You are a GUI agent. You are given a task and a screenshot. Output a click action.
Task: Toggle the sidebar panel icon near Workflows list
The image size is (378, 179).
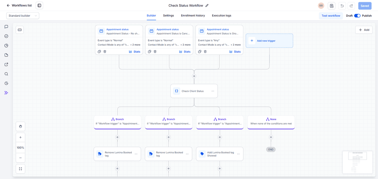(x=39, y=5)
